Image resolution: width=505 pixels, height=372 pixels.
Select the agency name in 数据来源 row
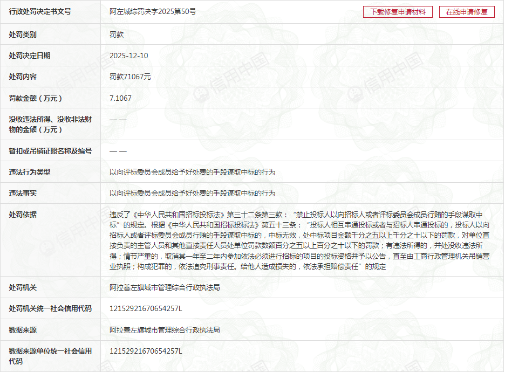click(165, 330)
